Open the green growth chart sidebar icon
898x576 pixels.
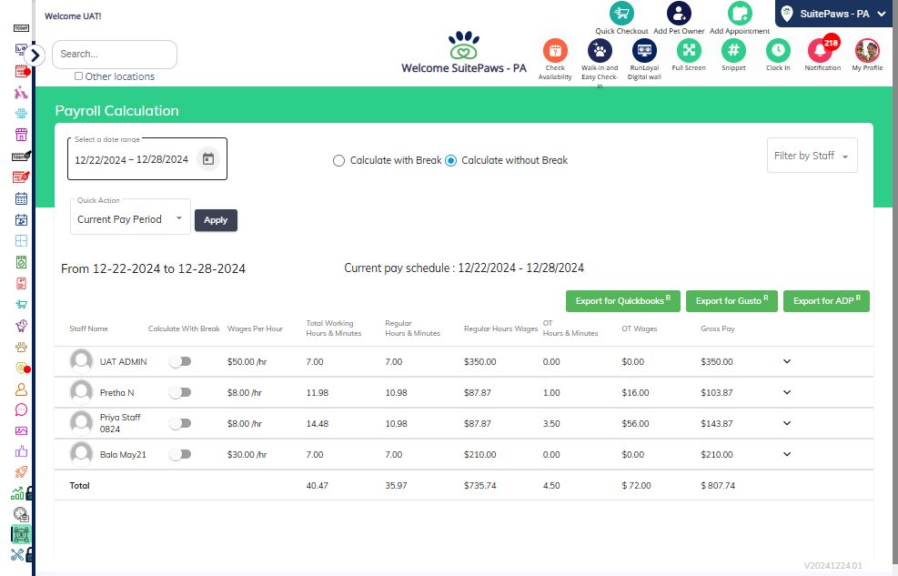[17, 493]
